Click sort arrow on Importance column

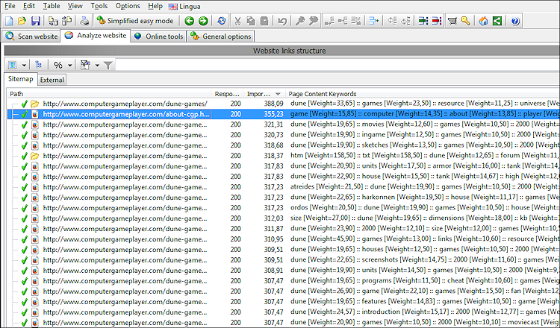click(x=278, y=94)
